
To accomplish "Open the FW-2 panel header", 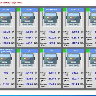I will [x=75, y=51].
